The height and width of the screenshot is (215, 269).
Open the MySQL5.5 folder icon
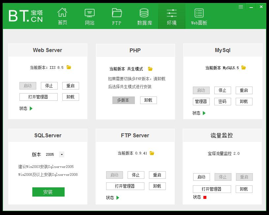[x=243, y=67]
